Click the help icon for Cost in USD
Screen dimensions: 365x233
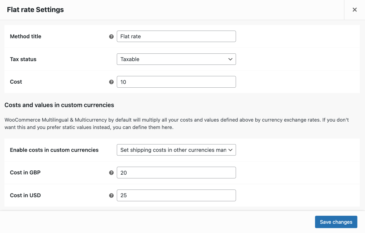(x=111, y=195)
